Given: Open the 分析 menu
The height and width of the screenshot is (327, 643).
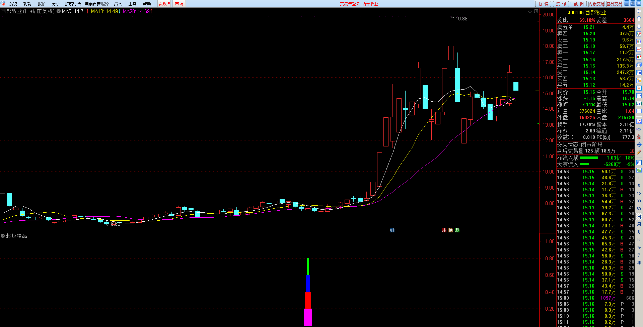Looking at the screenshot, I should tap(56, 4).
